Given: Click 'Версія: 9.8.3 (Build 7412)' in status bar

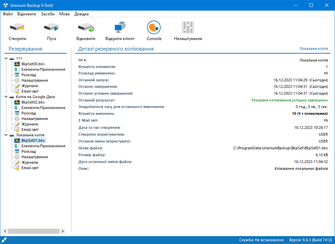Looking at the screenshot, I should point(310,240).
